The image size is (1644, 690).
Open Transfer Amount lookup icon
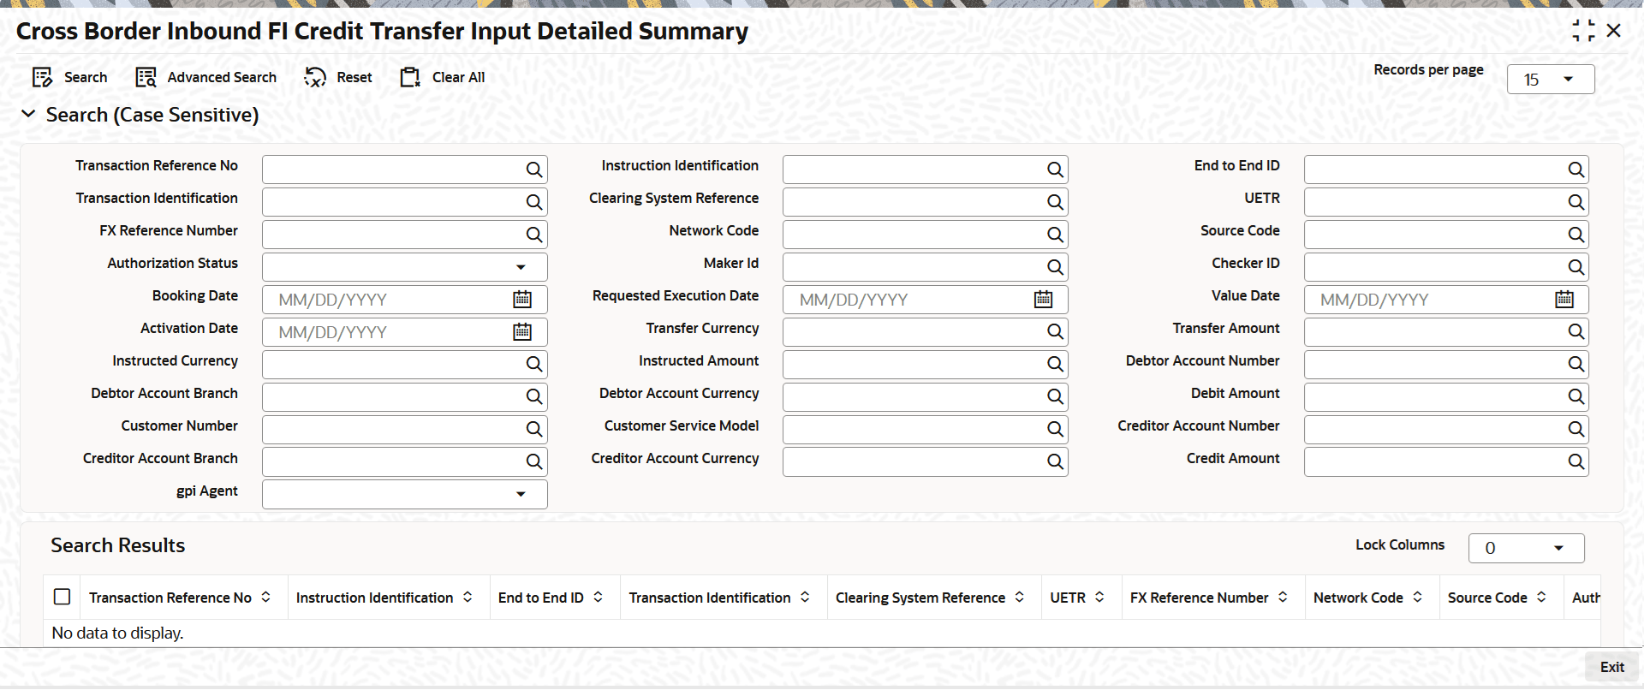(x=1575, y=331)
